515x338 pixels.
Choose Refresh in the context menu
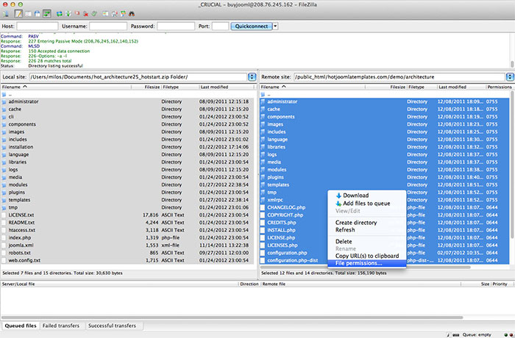point(345,230)
